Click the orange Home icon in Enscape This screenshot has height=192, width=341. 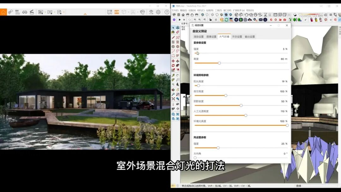[3, 12]
